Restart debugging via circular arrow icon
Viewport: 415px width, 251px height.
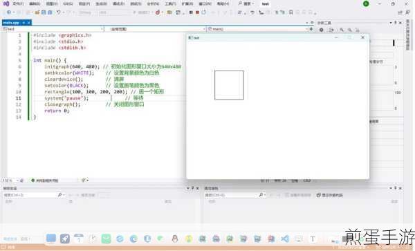pyautogui.click(x=203, y=12)
